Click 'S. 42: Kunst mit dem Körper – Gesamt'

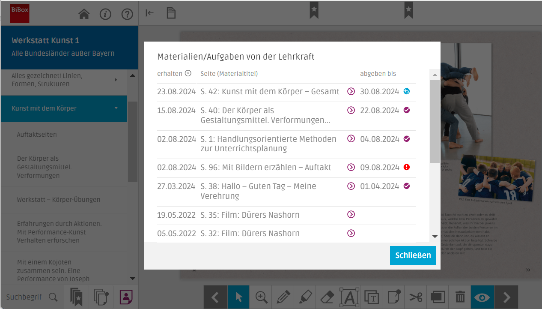tap(270, 91)
